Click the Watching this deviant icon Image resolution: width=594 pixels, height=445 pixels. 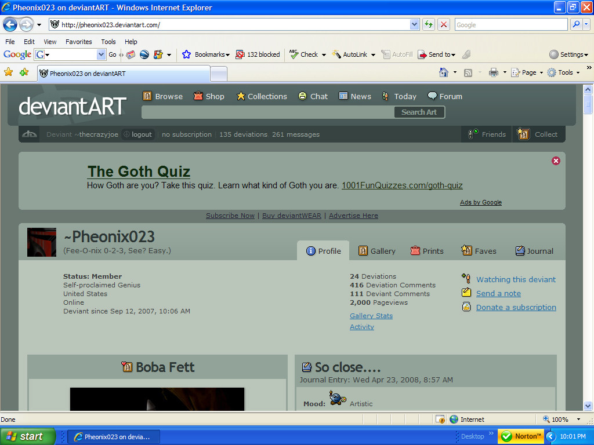coord(466,279)
